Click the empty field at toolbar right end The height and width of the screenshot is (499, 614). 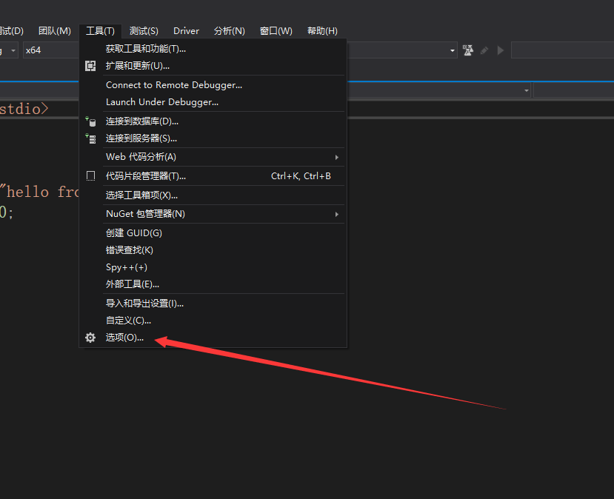click(561, 50)
